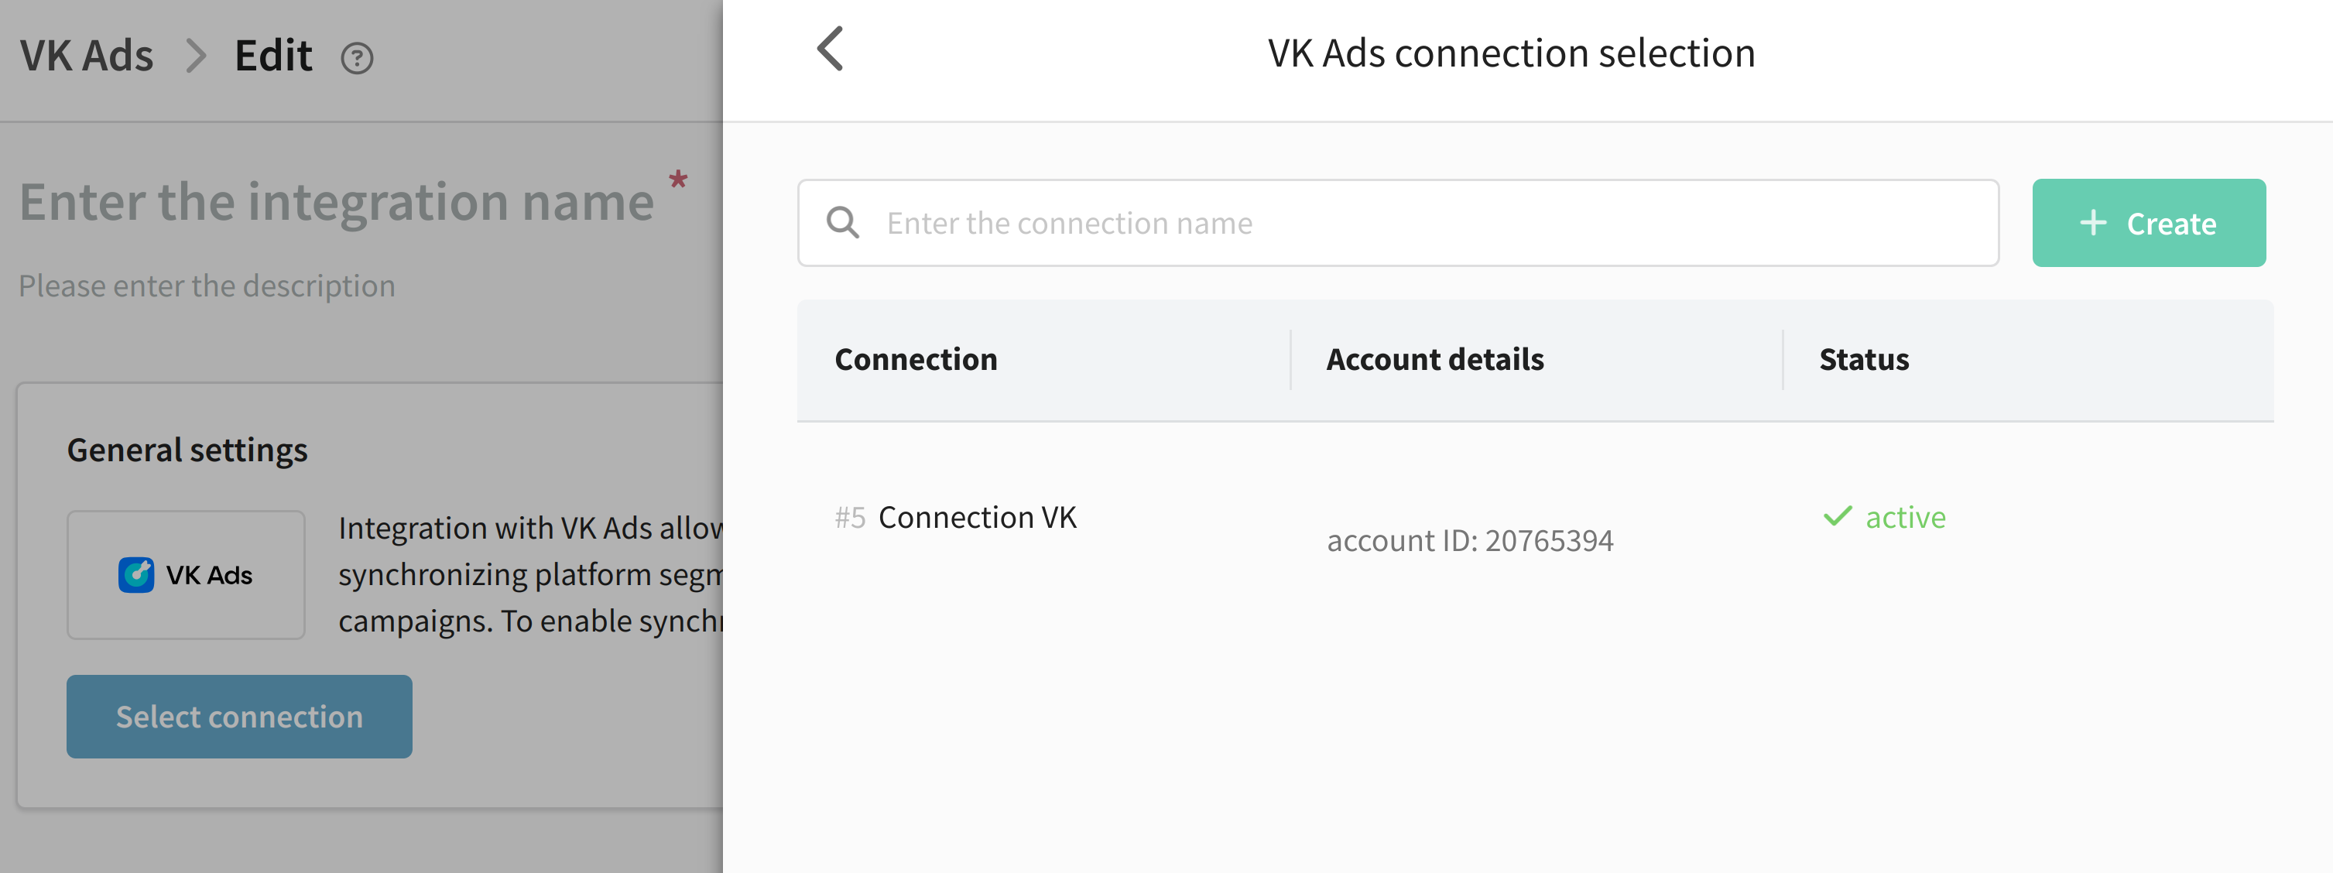Image resolution: width=2333 pixels, height=873 pixels.
Task: Click the green active checkmark icon
Action: coord(1838,516)
